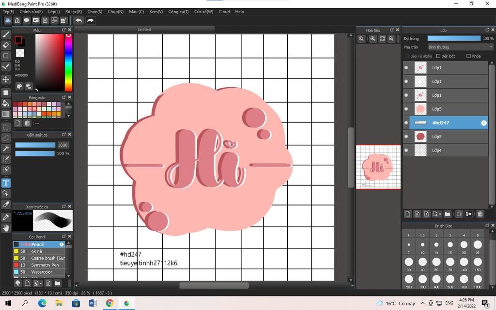The height and width of the screenshot is (310, 496).
Task: Open the Cửa sổ(W) menu
Action: (x=204, y=12)
